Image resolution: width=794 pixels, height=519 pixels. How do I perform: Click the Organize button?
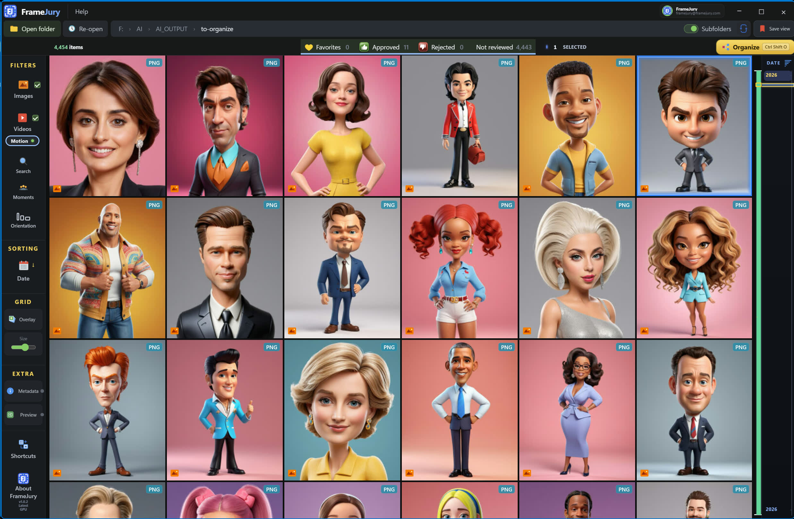click(x=755, y=48)
